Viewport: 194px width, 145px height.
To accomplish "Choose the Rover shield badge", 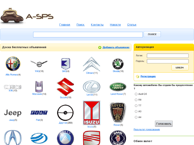I will [118, 113].
